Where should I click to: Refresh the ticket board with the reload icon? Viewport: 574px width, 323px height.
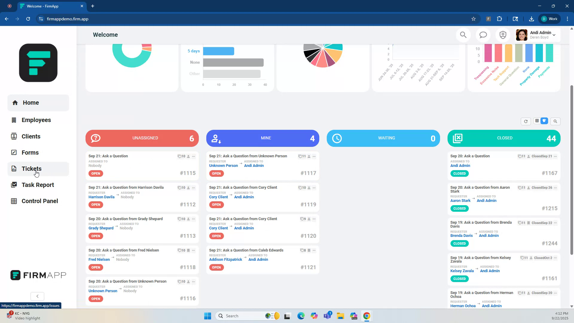tap(526, 121)
